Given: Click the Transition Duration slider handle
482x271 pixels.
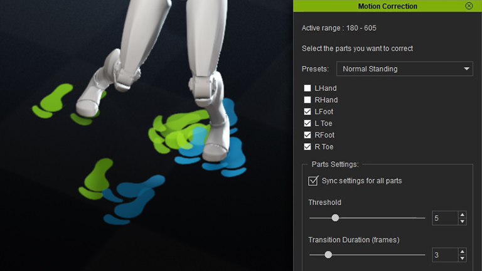Looking at the screenshot, I should tap(328, 255).
